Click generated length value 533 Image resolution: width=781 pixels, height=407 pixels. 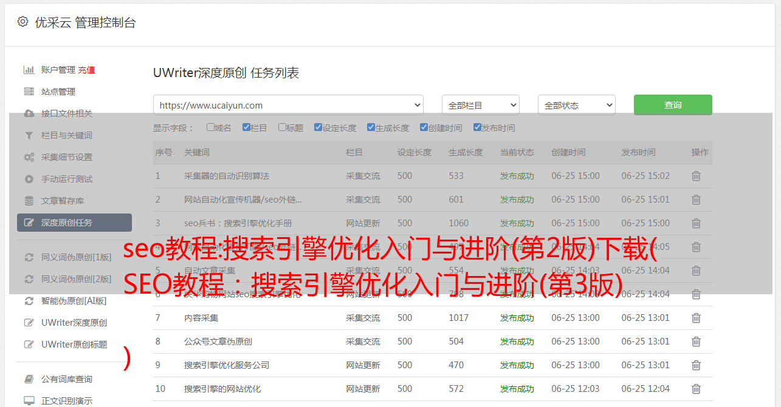[x=456, y=176]
